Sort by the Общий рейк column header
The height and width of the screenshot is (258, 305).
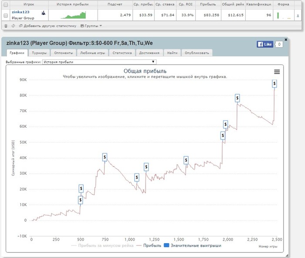click(233, 4)
